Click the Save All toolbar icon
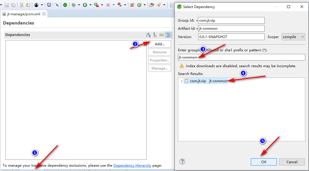 pyautogui.click(x=14, y=5)
